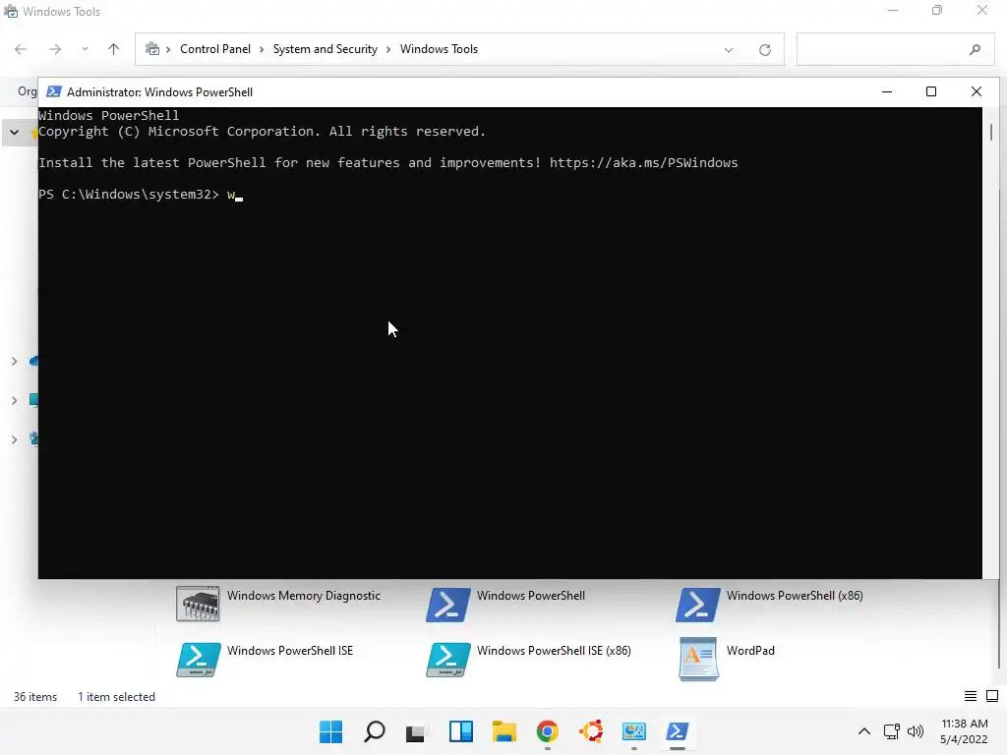Open the Ubuntu app on taskbar
The height and width of the screenshot is (755, 1007).
click(591, 731)
